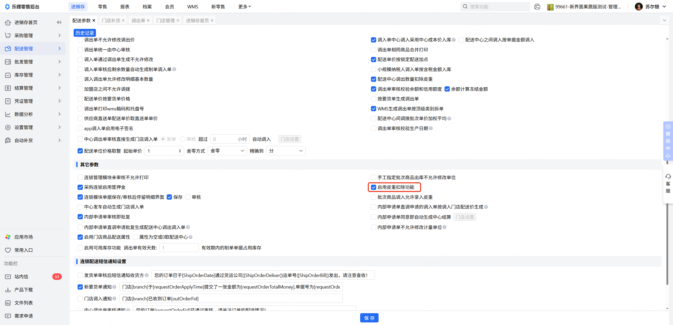Click the 采购管理 cart icon
673x325 pixels.
pos(8,35)
